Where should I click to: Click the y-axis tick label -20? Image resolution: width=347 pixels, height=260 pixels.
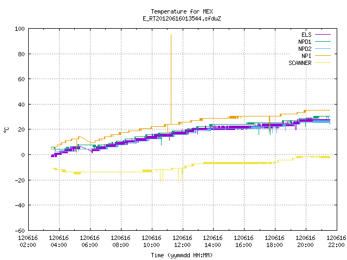pyautogui.click(x=20, y=180)
